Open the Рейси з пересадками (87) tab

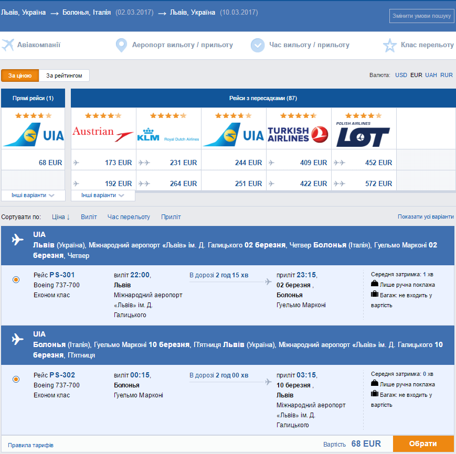(263, 98)
